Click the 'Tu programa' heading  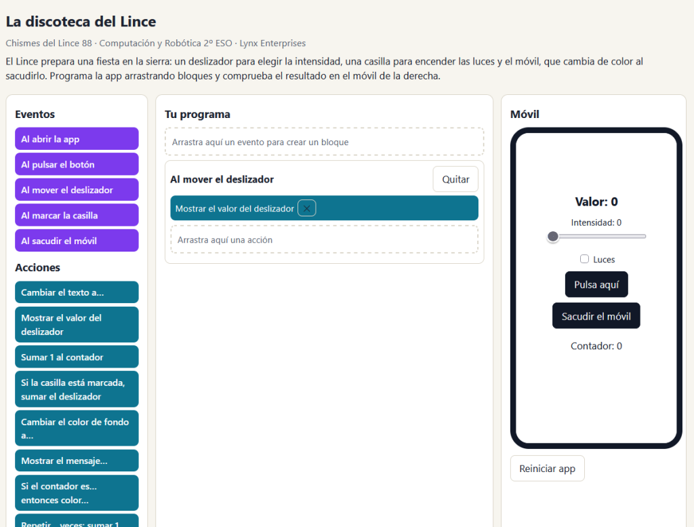pos(197,114)
